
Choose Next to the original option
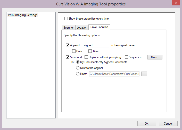(x=78, y=68)
